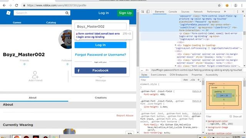Click Log In in header
The height and width of the screenshot is (138, 246).
tap(103, 13)
